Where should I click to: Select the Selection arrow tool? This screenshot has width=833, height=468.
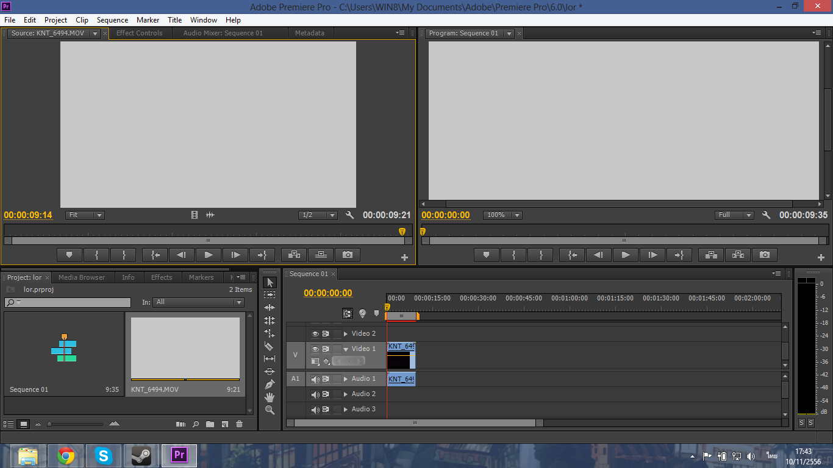(270, 282)
